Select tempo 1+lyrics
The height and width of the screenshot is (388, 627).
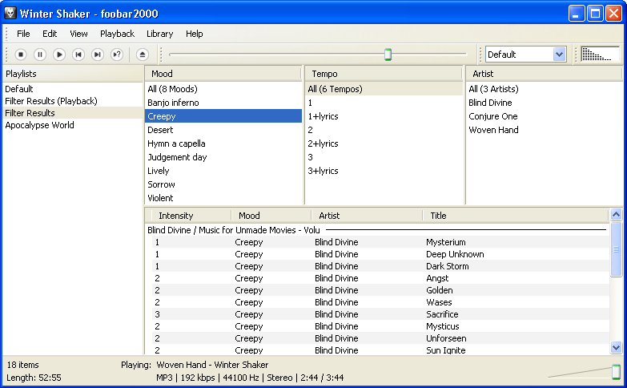[384, 116]
